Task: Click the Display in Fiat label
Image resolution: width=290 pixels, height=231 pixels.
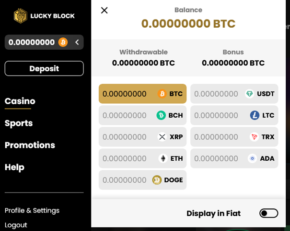Action: point(214,213)
